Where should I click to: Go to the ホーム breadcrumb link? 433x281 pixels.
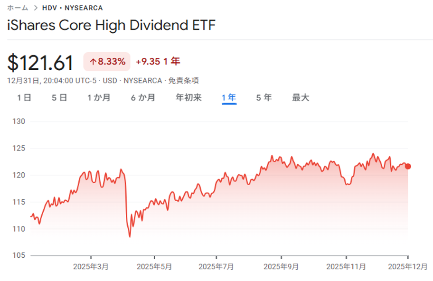[x=18, y=8]
